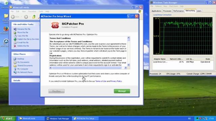Screen dimensions: 216x121
Task: Expand the Details panel header
Action: tap(26, 81)
